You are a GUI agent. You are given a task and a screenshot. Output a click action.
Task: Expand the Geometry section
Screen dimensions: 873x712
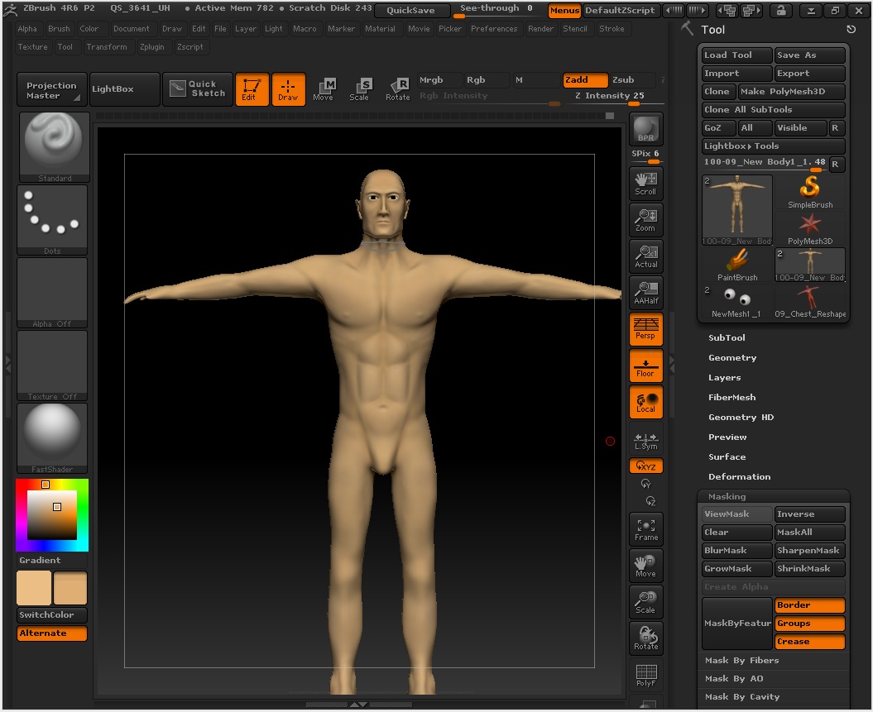point(732,358)
